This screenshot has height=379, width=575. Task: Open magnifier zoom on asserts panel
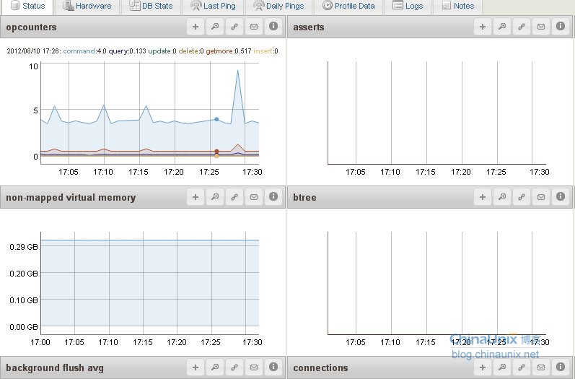pos(503,27)
